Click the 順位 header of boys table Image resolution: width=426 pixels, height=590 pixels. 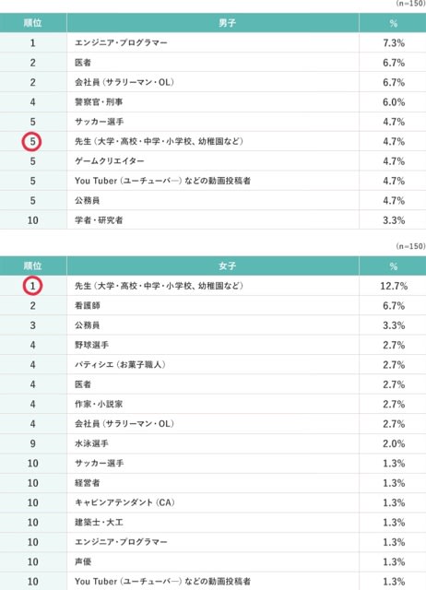coord(33,23)
